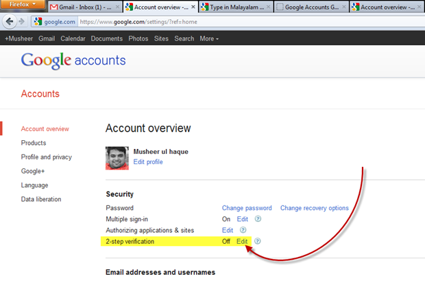The height and width of the screenshot is (283, 425).
Task: Click the Google accounts logo
Action: (73, 61)
